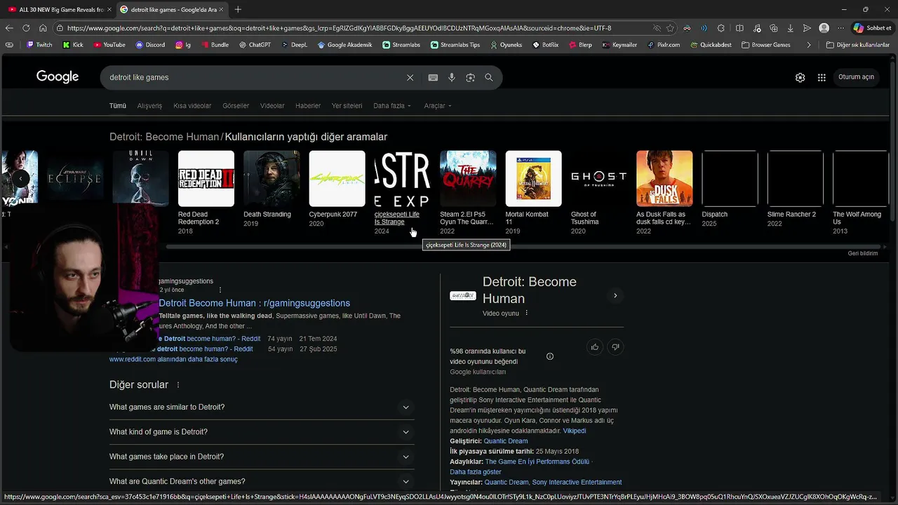This screenshot has width=898, height=505.
Task: Switch to the Videolar tab
Action: tap(272, 106)
